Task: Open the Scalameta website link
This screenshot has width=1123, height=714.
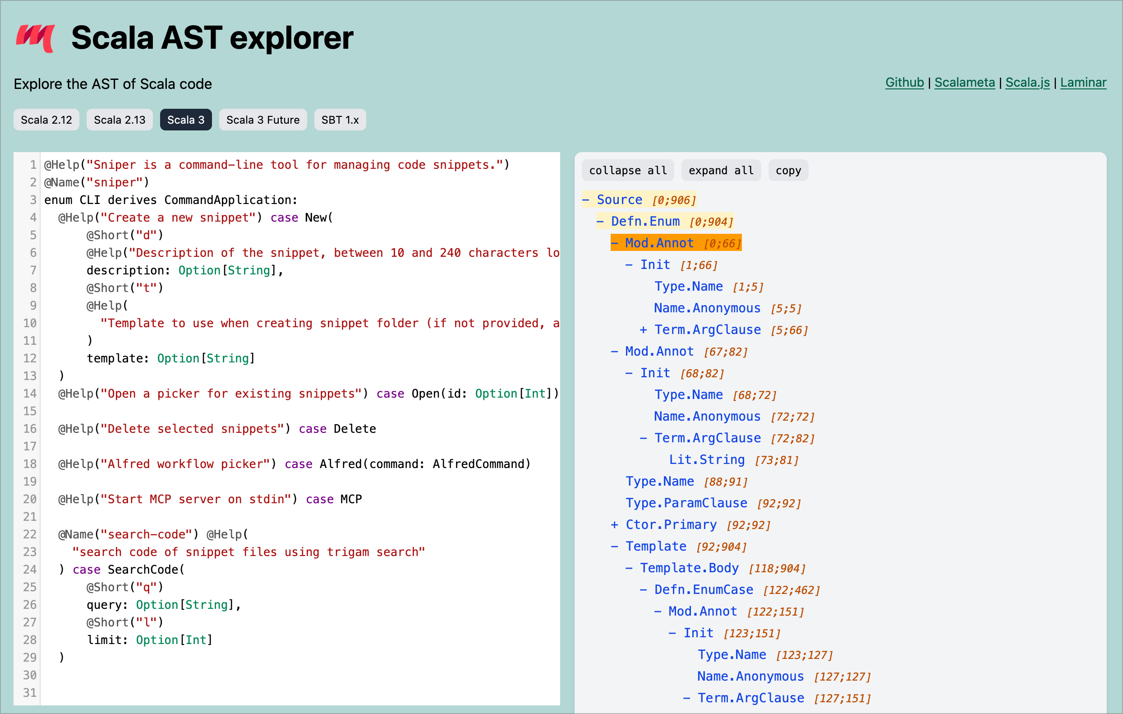Action: (964, 83)
